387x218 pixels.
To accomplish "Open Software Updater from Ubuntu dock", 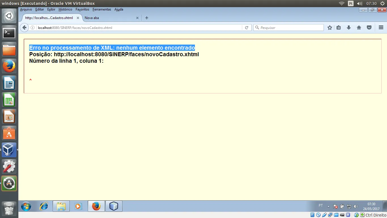I will [9, 183].
